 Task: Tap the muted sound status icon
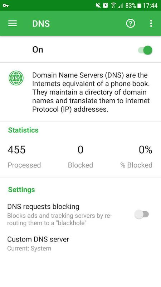tap(98, 5)
